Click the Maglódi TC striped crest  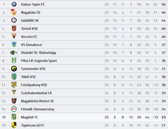pyautogui.click(x=14, y=117)
